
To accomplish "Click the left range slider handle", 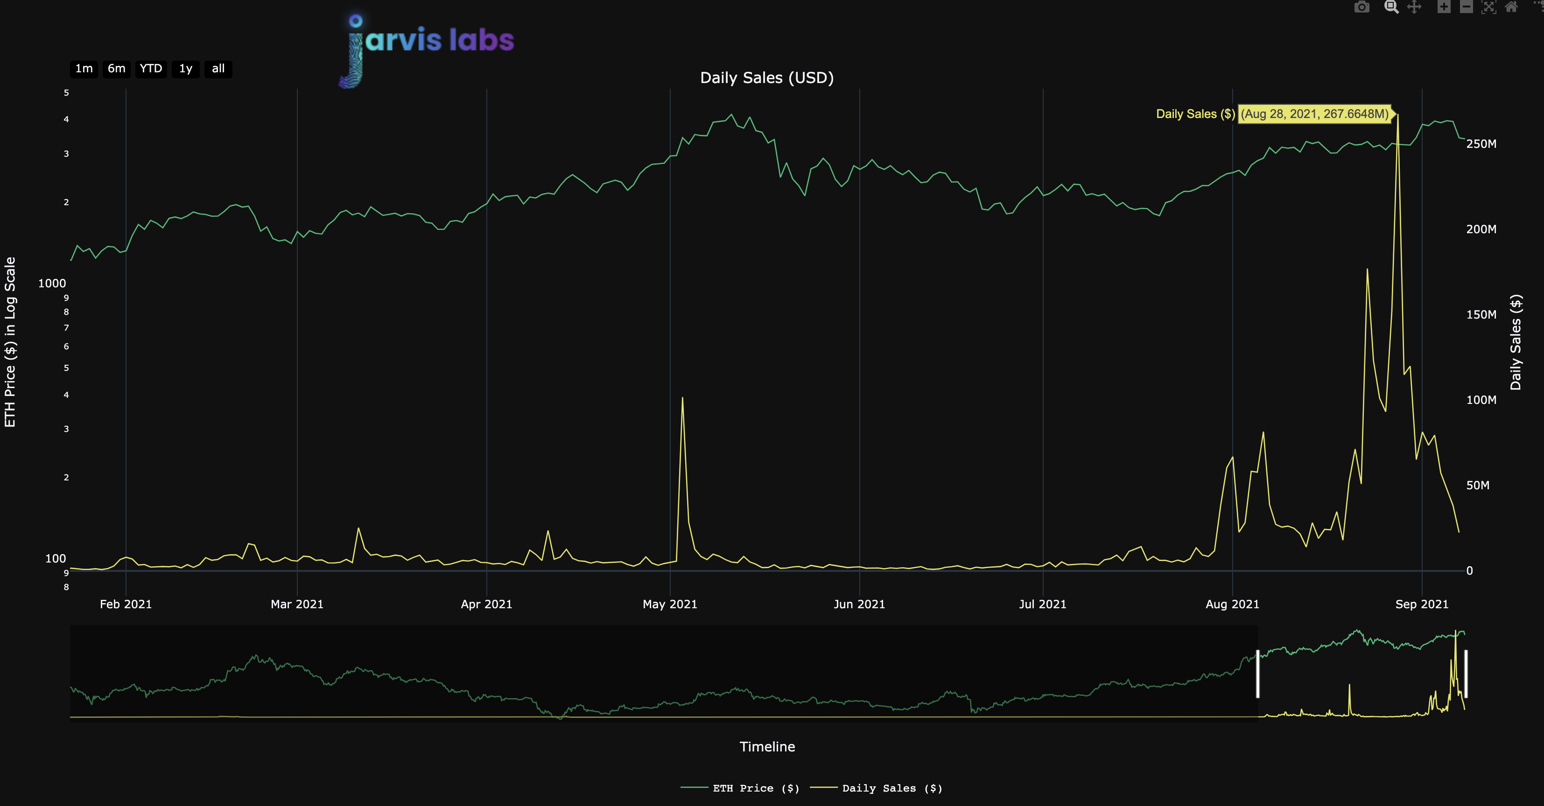I will pos(1257,674).
